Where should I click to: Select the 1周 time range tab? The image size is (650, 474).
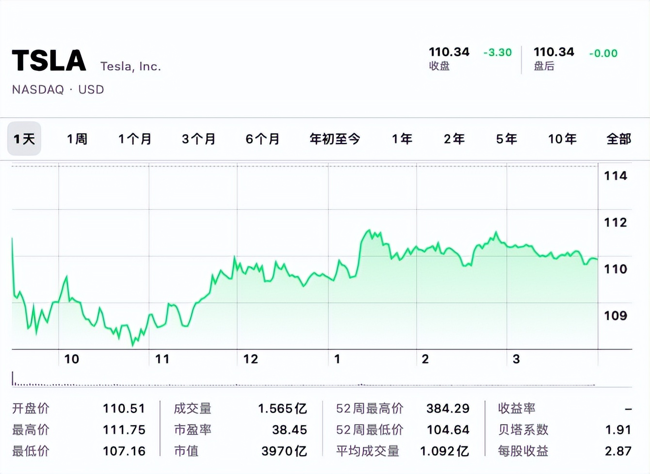click(x=77, y=139)
